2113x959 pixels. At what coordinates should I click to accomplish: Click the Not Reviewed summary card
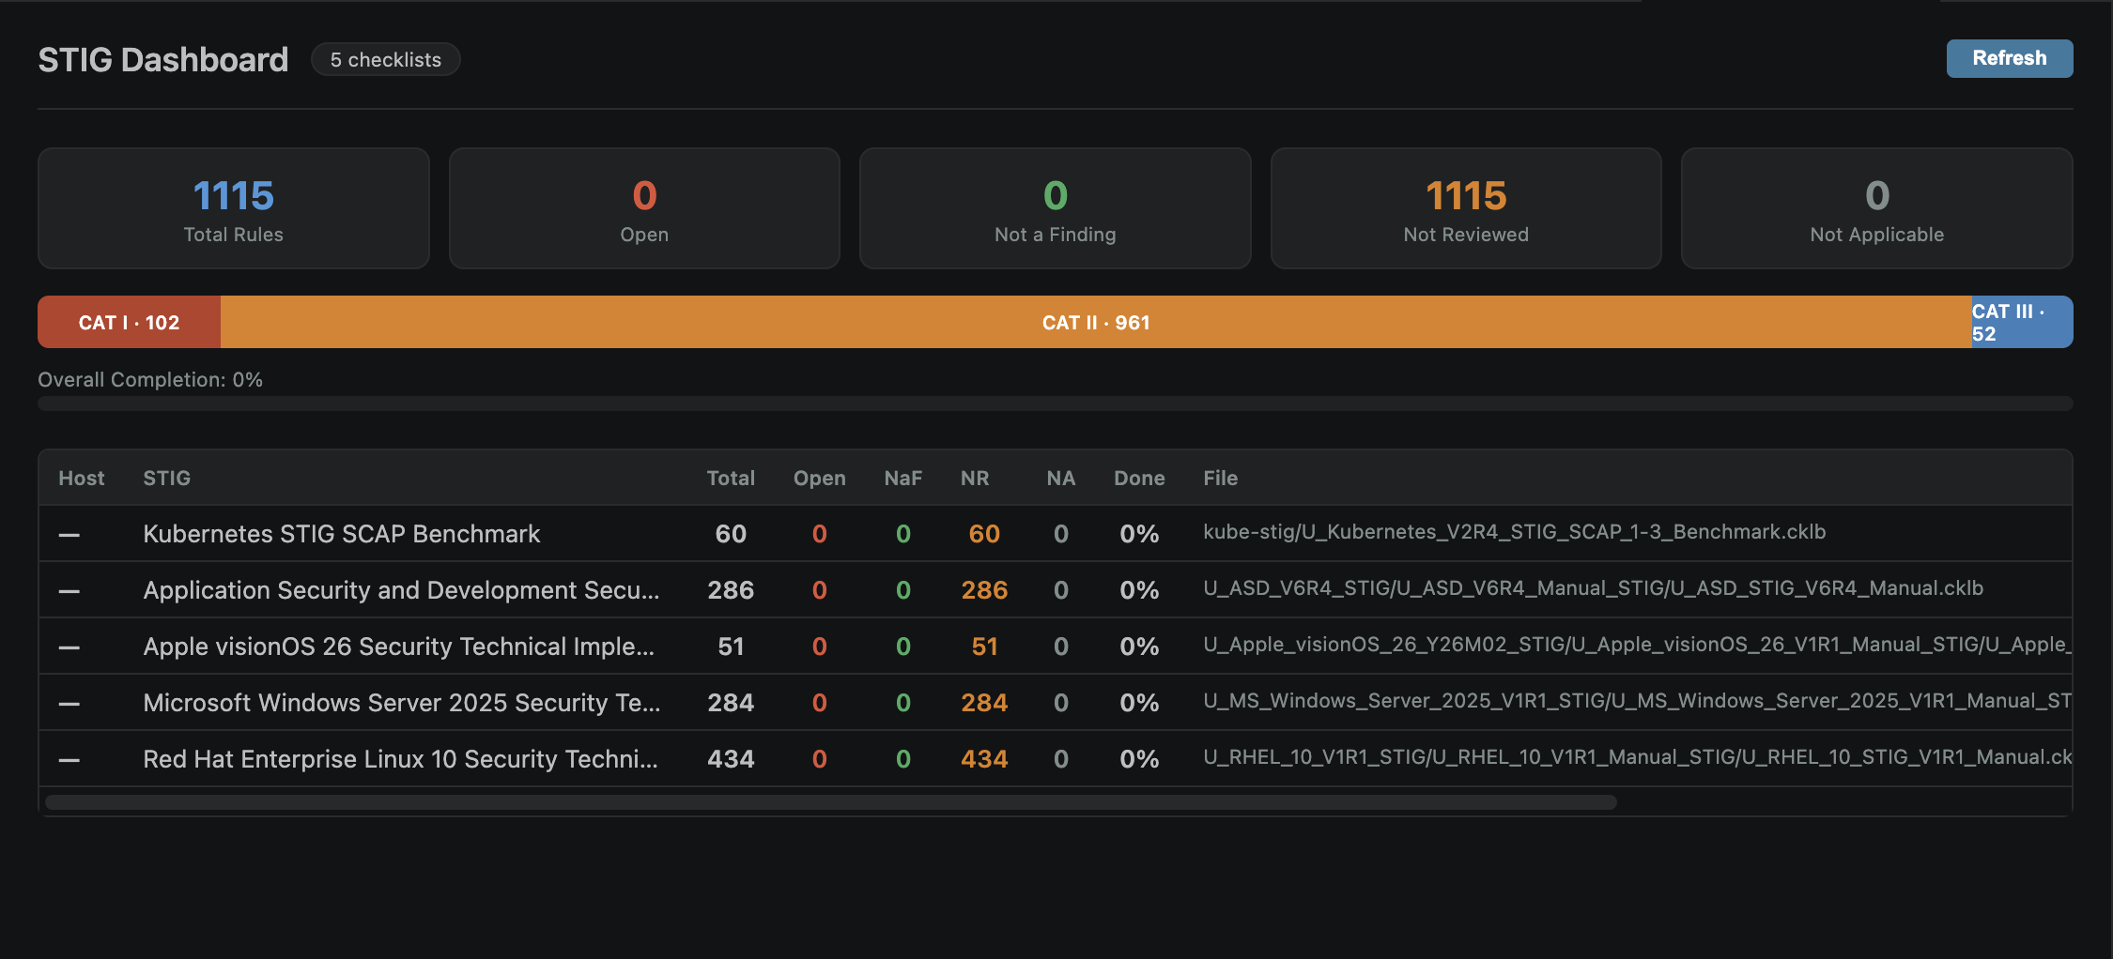click(x=1465, y=208)
